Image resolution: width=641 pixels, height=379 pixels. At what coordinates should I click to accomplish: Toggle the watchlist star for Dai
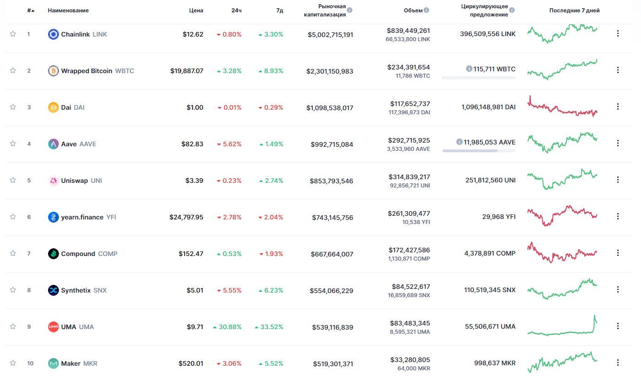click(x=13, y=107)
